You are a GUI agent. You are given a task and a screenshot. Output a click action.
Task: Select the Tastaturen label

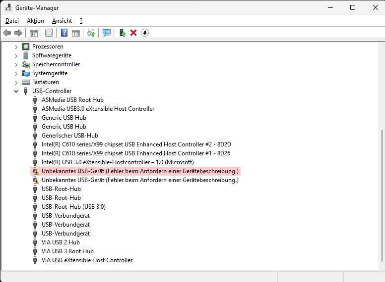[x=46, y=82]
